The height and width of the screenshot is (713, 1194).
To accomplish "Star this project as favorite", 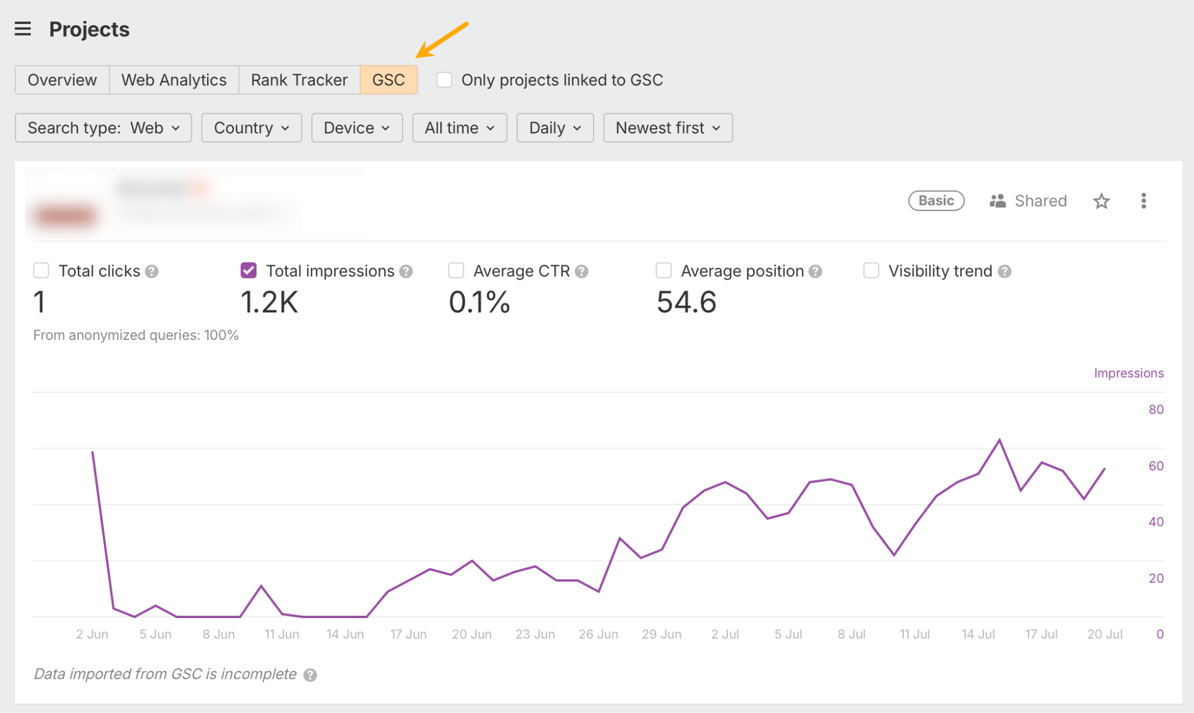I will (x=1101, y=201).
